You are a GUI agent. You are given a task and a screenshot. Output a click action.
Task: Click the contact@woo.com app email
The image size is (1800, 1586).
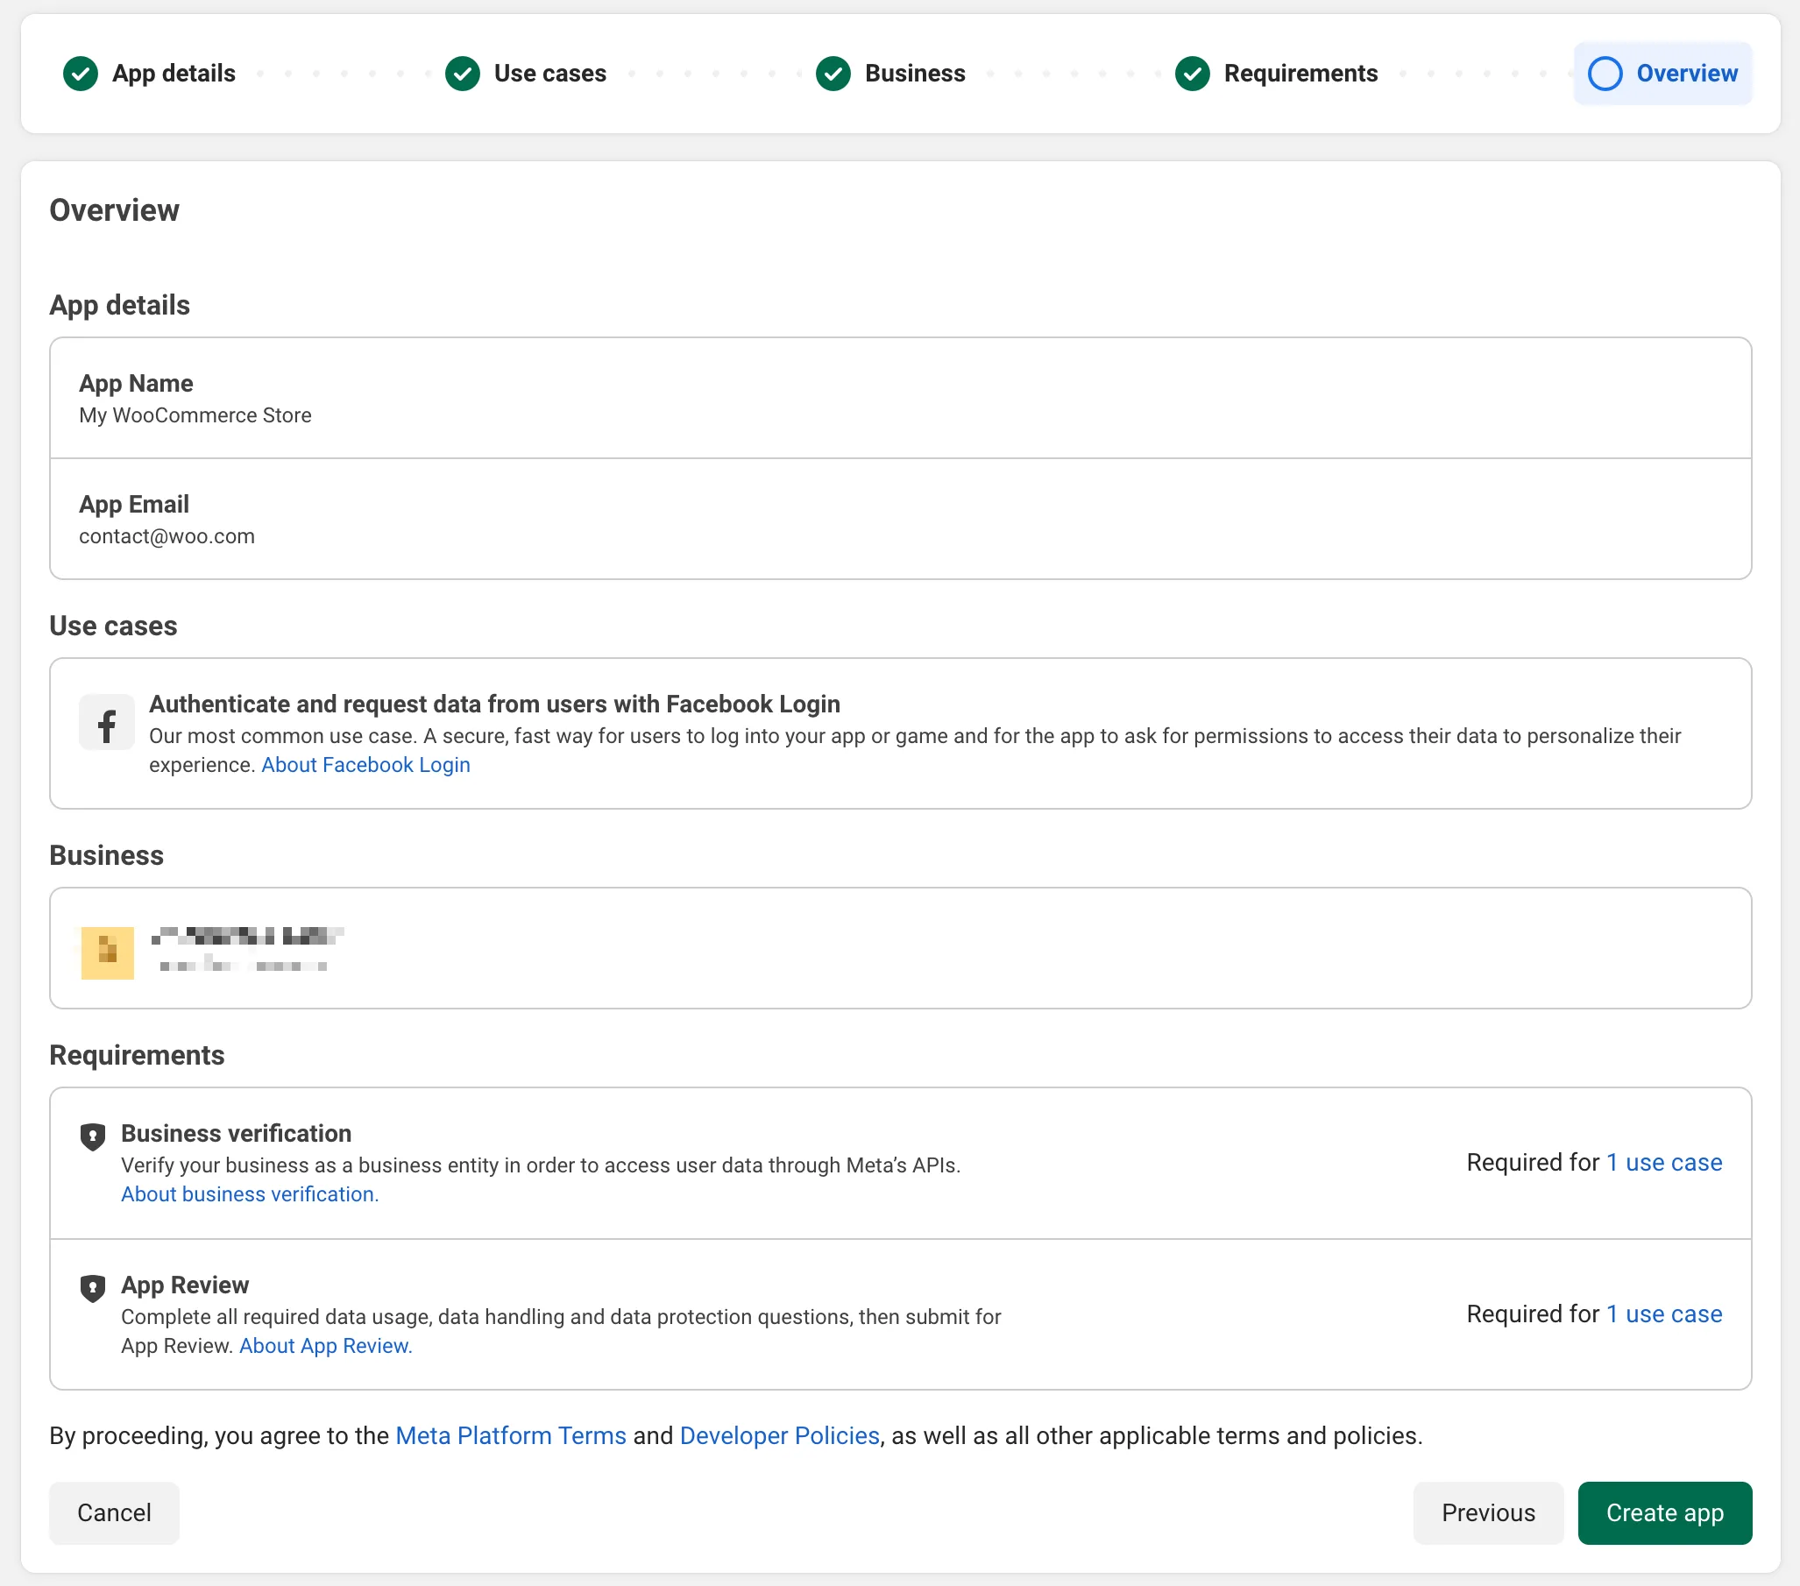pyautogui.click(x=167, y=536)
